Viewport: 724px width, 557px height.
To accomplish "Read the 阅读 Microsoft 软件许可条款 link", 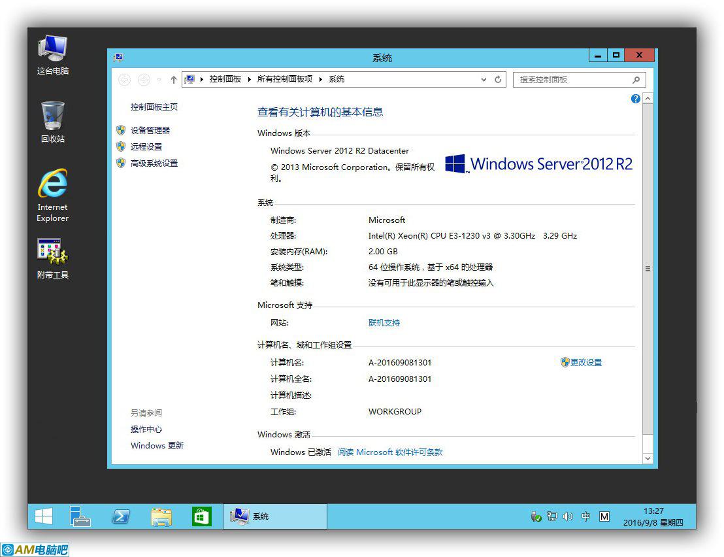I will 390,452.
